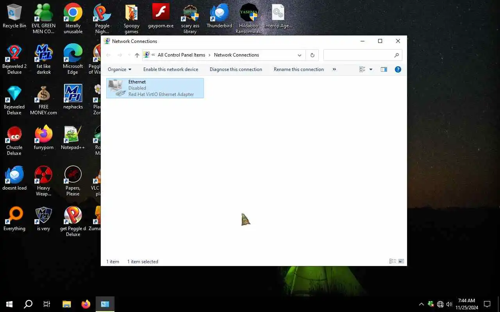Go to 'All Control Panel Items' breadcrumb
The height and width of the screenshot is (312, 500).
pyautogui.click(x=181, y=55)
